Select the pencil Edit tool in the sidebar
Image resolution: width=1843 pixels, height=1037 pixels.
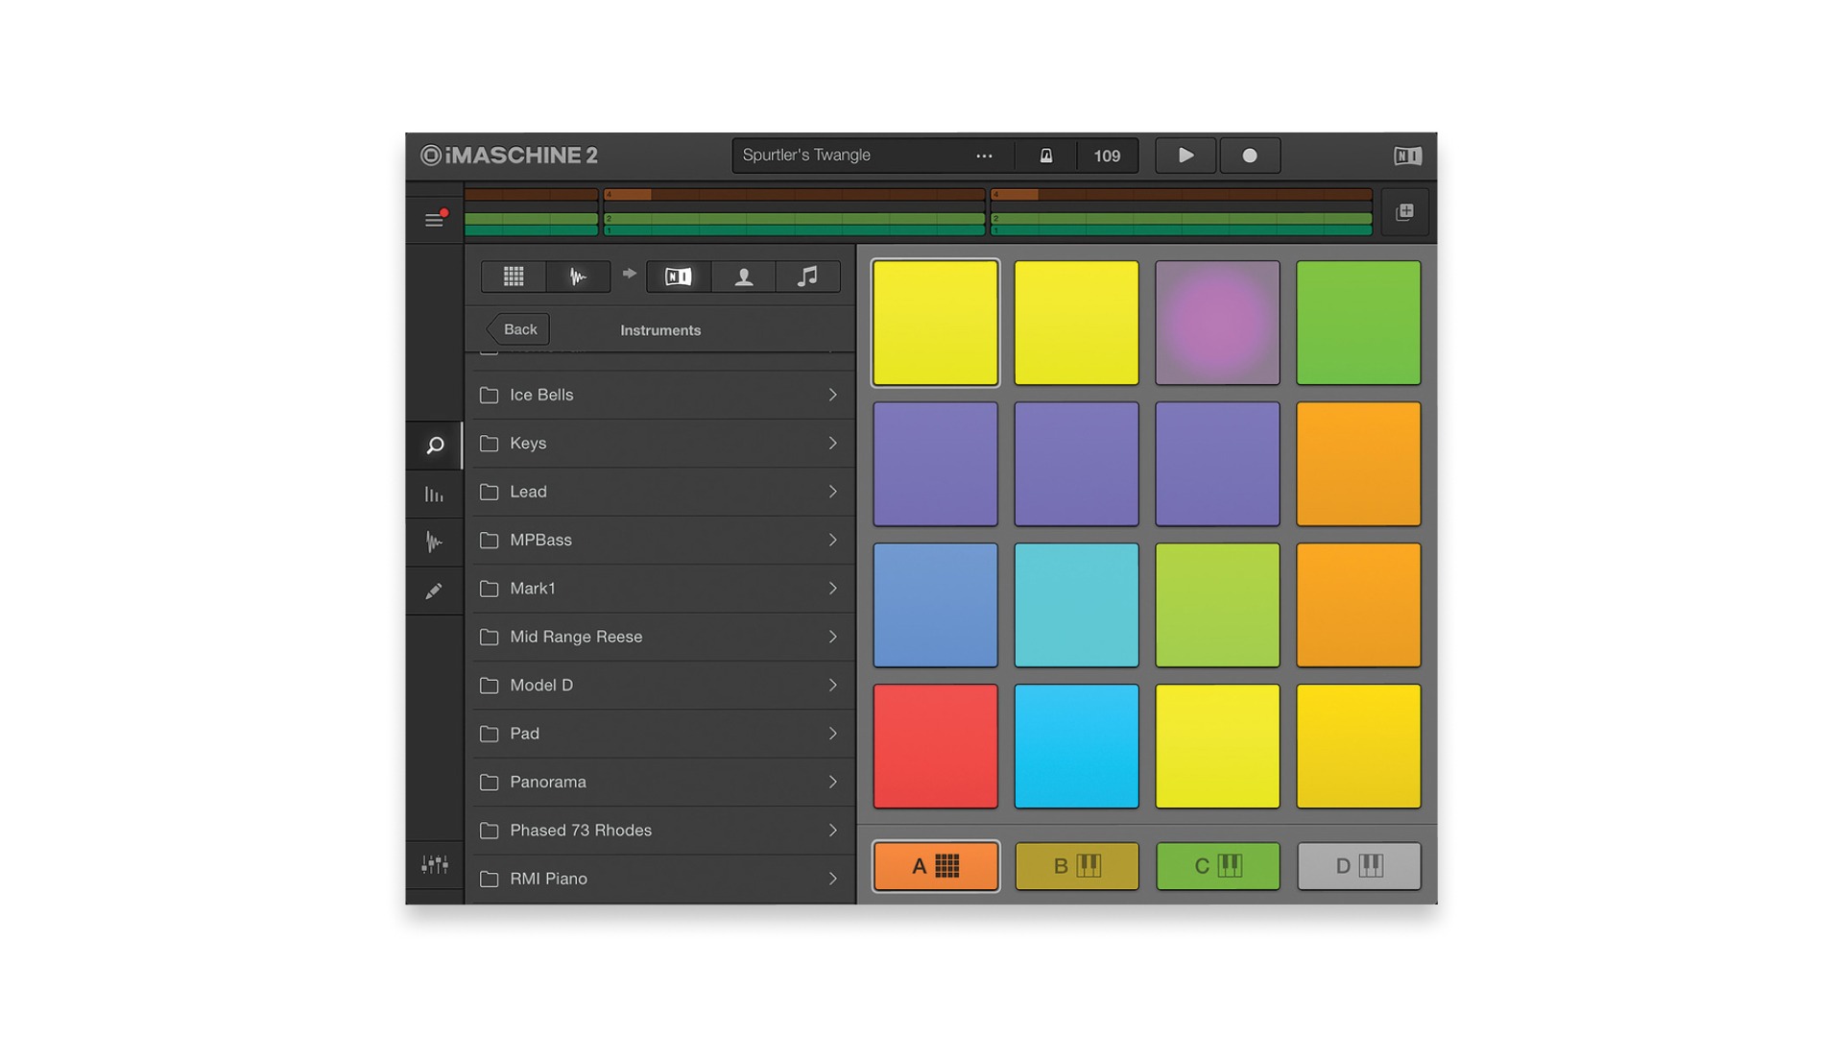(435, 591)
